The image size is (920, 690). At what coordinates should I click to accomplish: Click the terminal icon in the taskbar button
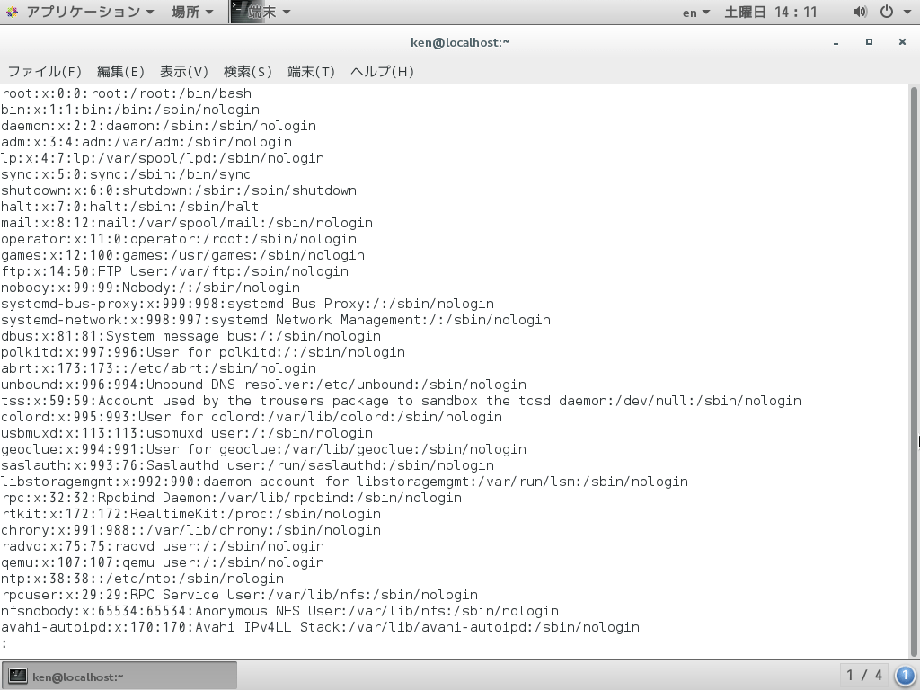(x=17, y=676)
